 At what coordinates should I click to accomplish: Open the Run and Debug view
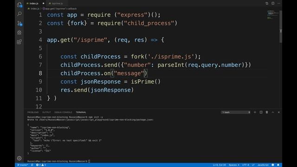click(x=19, y=32)
